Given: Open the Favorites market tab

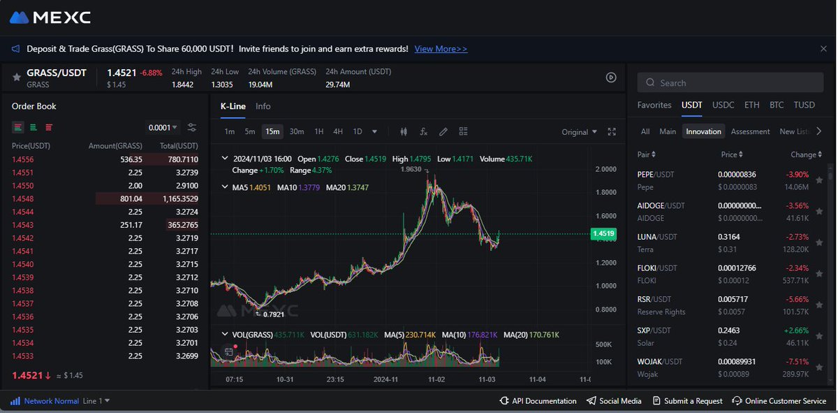Looking at the screenshot, I should pos(654,105).
